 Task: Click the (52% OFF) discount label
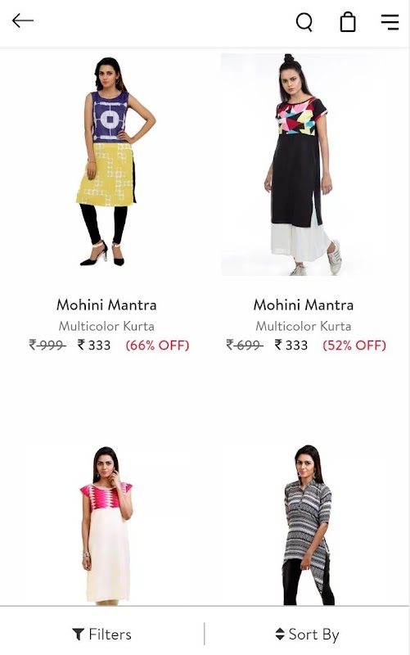[x=354, y=346]
